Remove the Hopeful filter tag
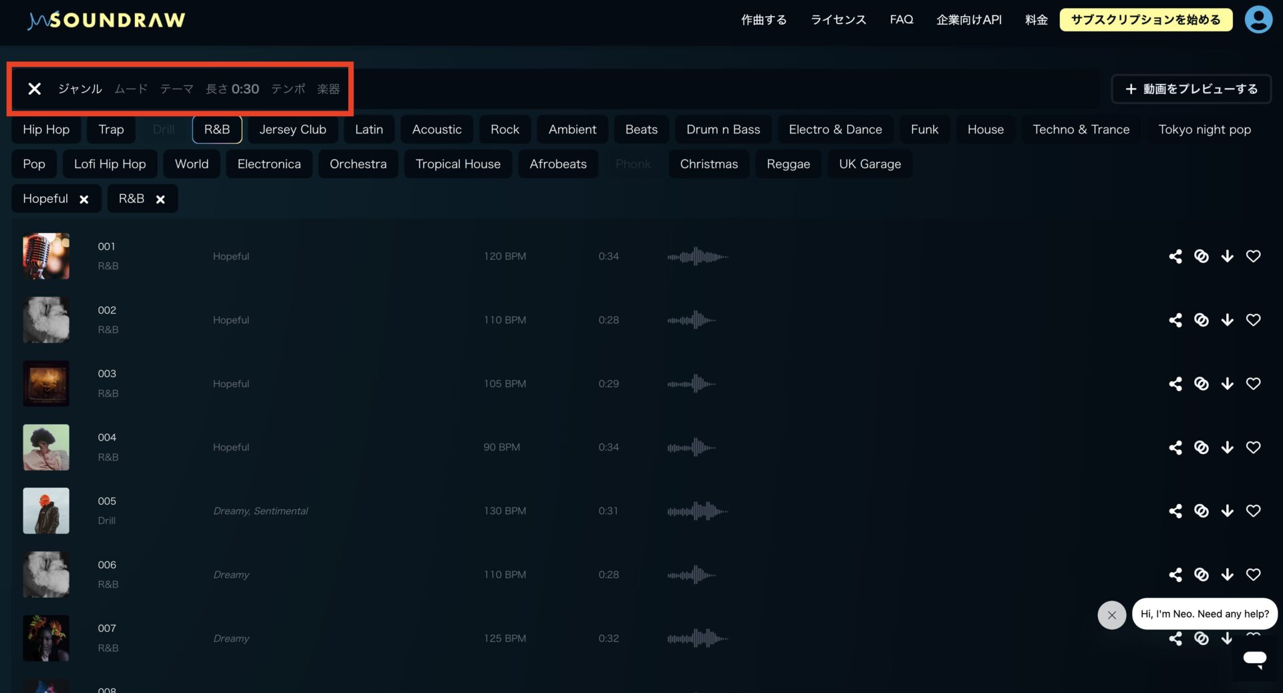Image resolution: width=1283 pixels, height=693 pixels. (x=84, y=199)
